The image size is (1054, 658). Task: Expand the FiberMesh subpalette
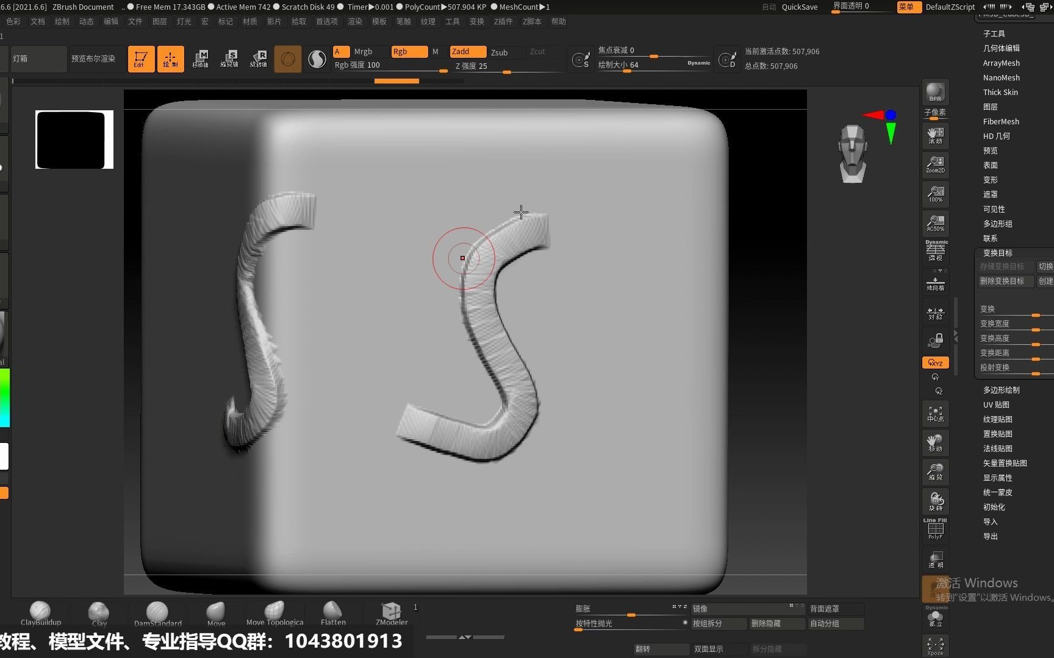[1000, 121]
